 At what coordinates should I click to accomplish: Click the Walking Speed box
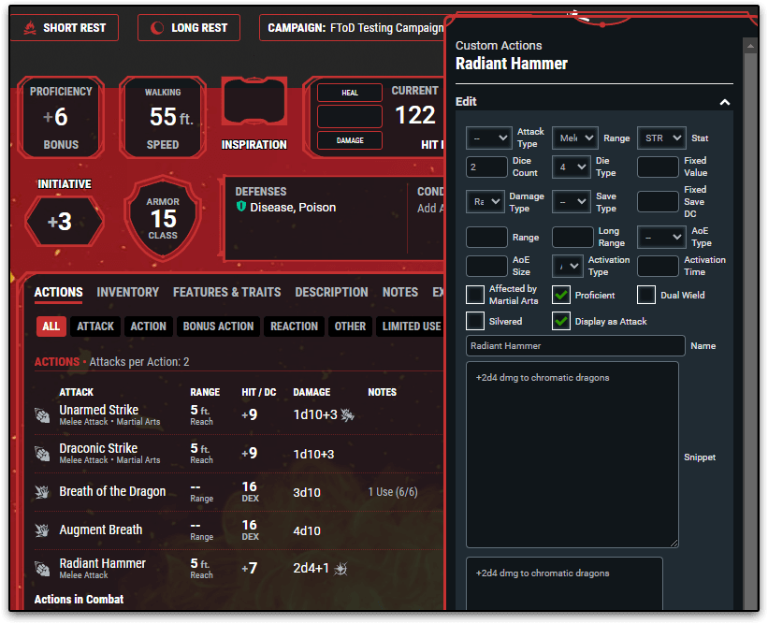click(x=163, y=118)
